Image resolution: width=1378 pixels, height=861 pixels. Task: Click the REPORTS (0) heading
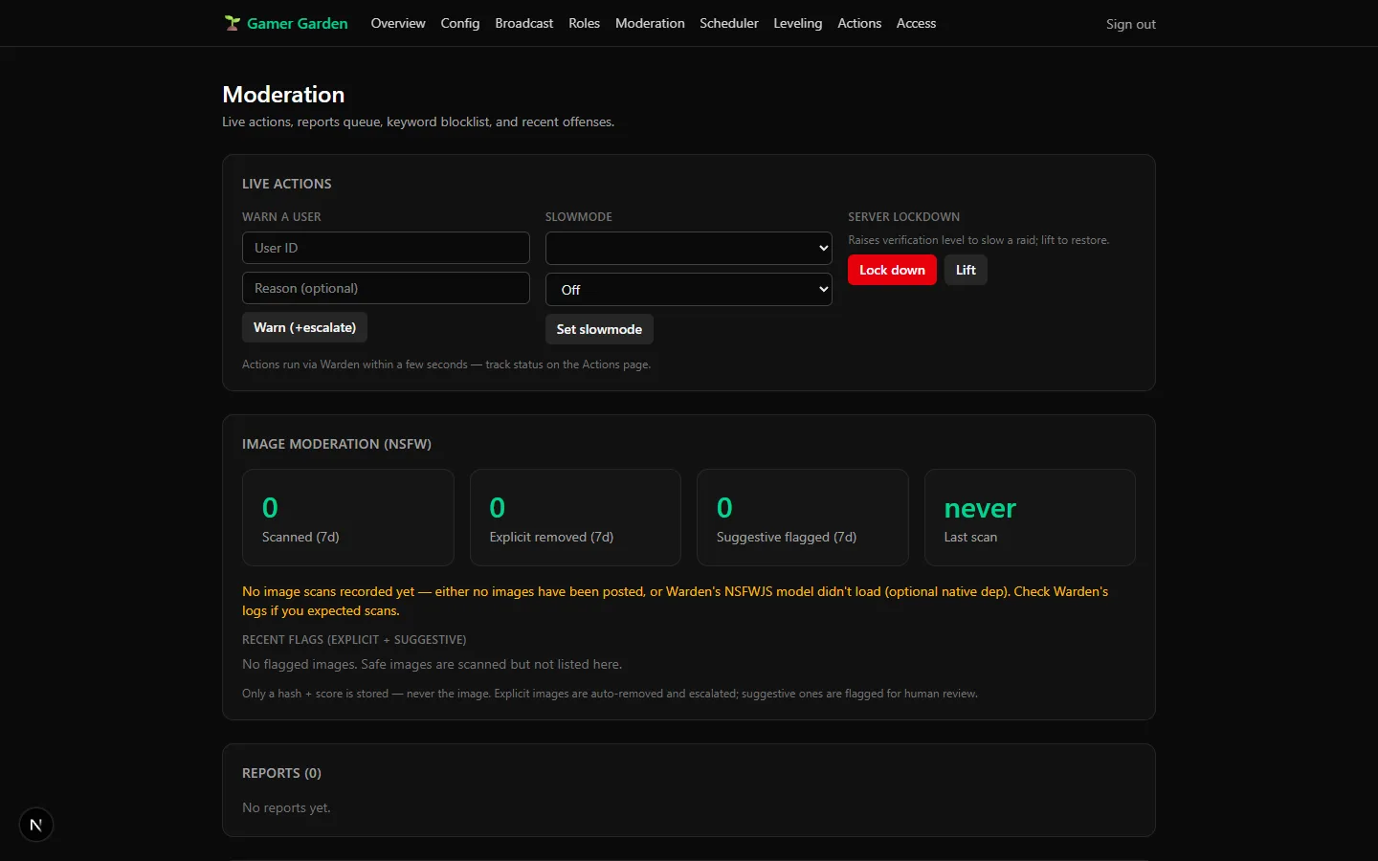point(281,773)
